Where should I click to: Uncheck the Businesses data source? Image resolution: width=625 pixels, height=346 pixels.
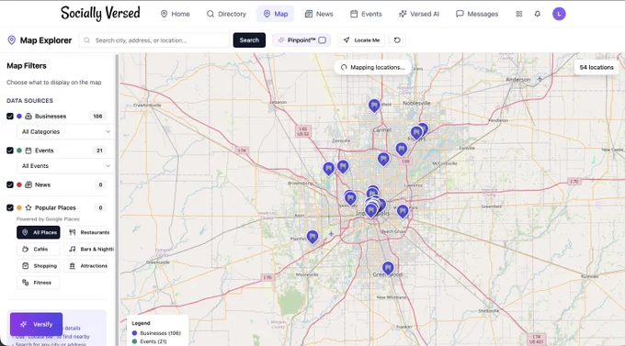pyautogui.click(x=10, y=117)
